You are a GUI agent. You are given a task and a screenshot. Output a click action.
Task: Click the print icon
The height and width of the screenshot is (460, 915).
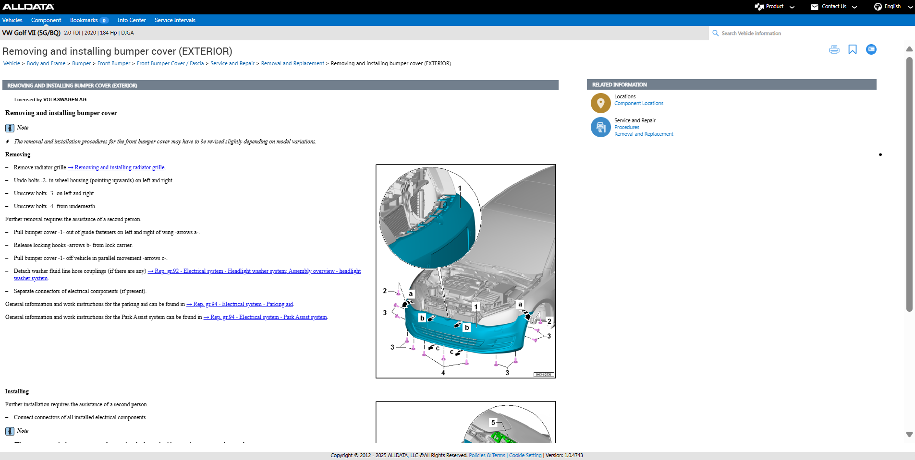click(834, 49)
